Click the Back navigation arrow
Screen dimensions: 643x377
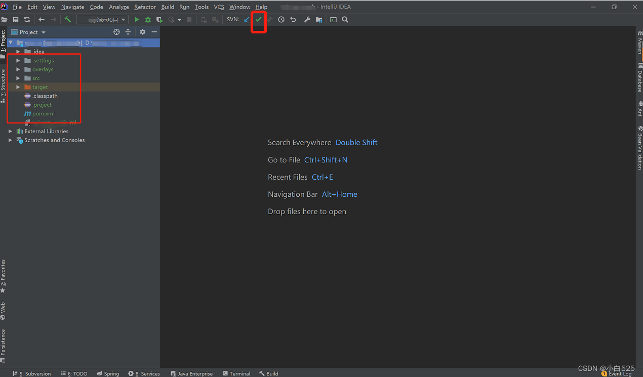(42, 20)
